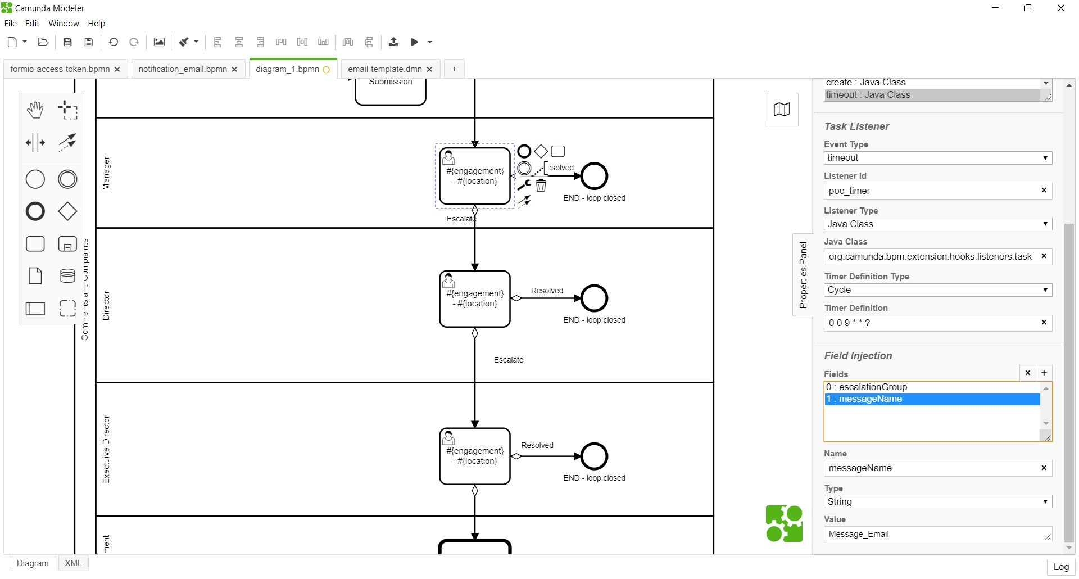This screenshot has width=1079, height=579.
Task: Switch to the XML view tab
Action: point(73,563)
